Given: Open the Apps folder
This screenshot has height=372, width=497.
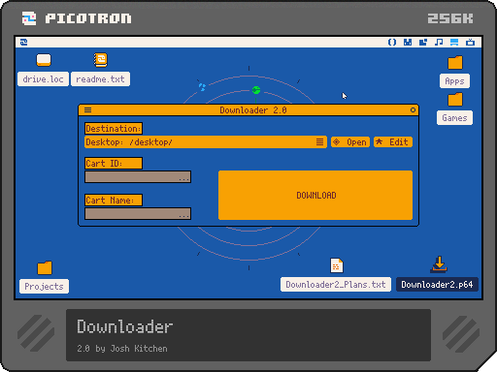Looking at the screenshot, I should 454,72.
